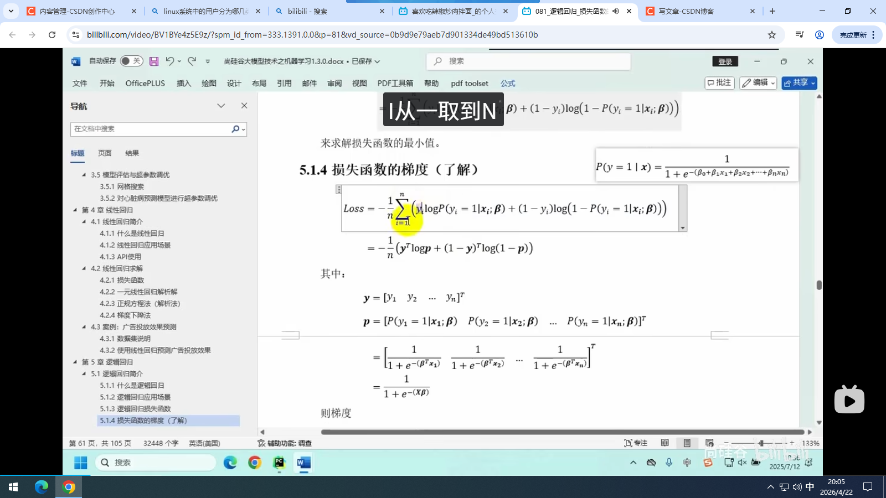This screenshot has height=498, width=886.
Task: Click the document horizontal scrollbar
Action: 563,432
